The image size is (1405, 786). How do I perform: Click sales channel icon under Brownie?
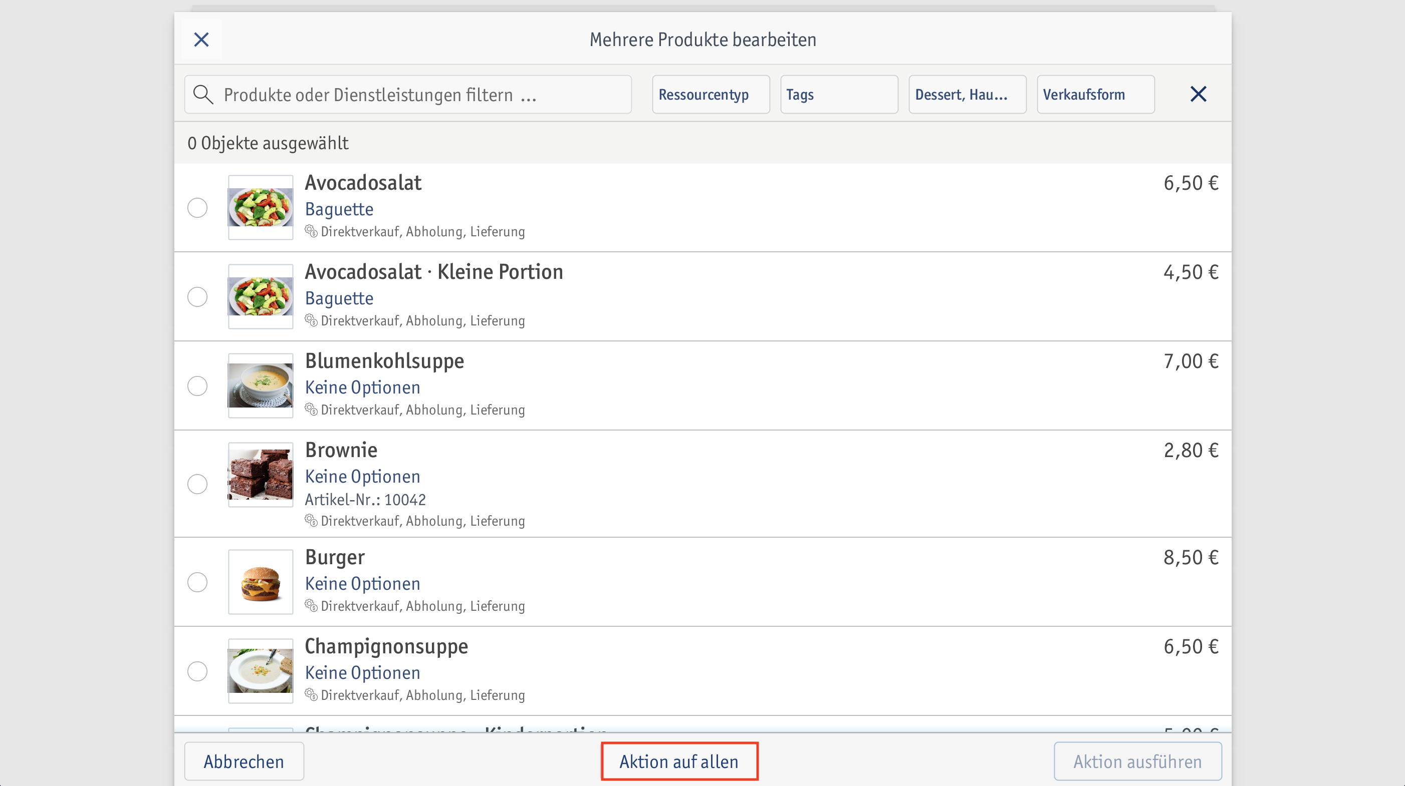click(x=311, y=521)
